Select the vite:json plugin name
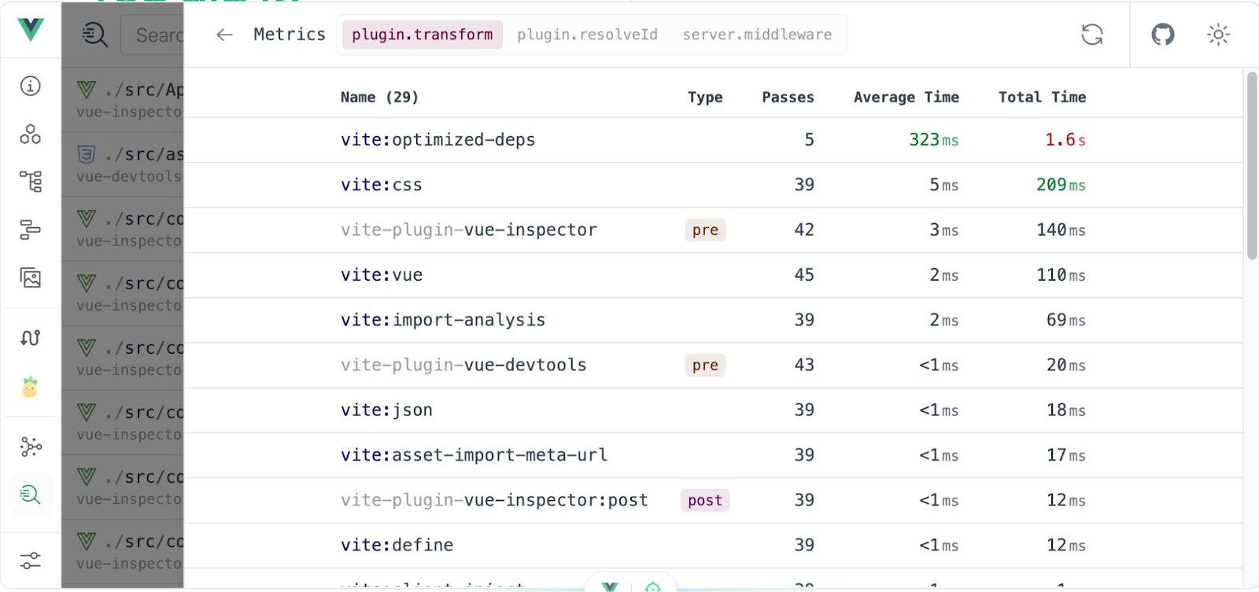This screenshot has width=1259, height=592. pyautogui.click(x=386, y=410)
